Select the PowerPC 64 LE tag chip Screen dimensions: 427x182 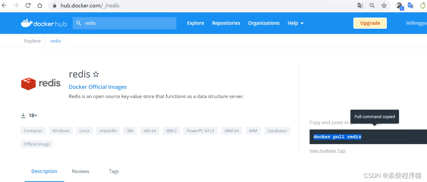pyautogui.click(x=201, y=131)
